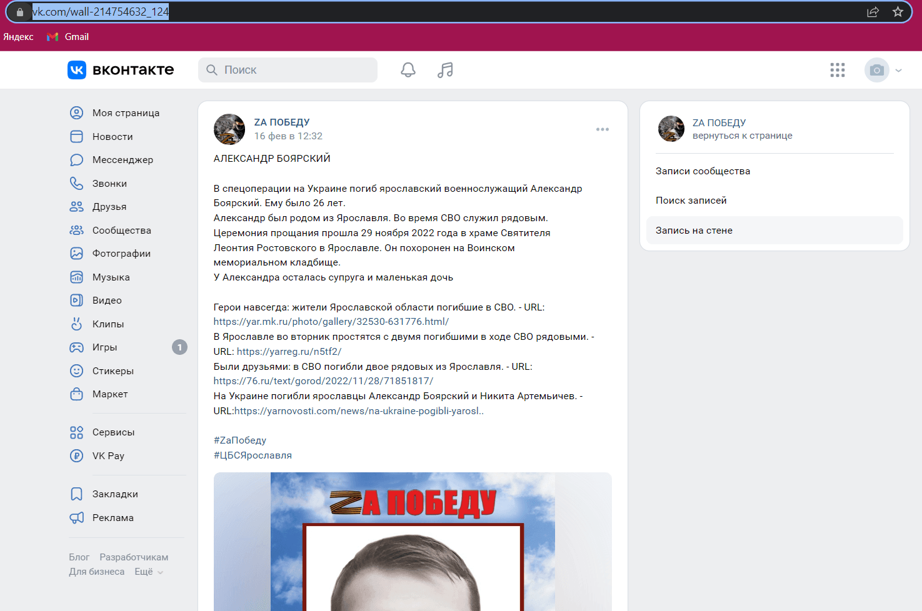The height and width of the screenshot is (611, 922).
Task: Click the #ZаПобеду hashtag
Action: [240, 440]
